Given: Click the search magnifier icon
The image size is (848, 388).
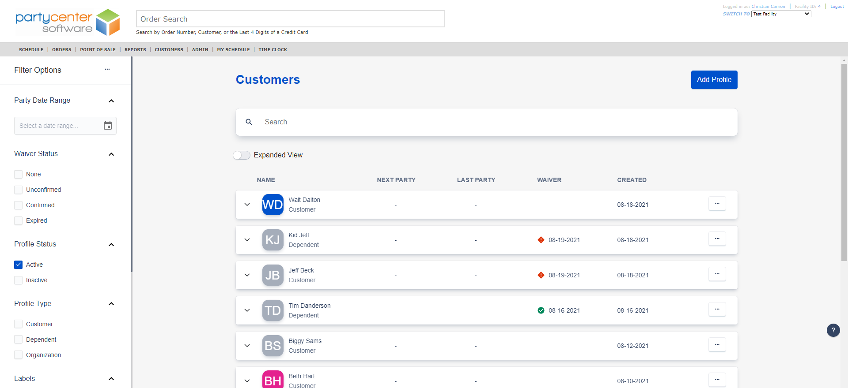Looking at the screenshot, I should pyautogui.click(x=249, y=122).
